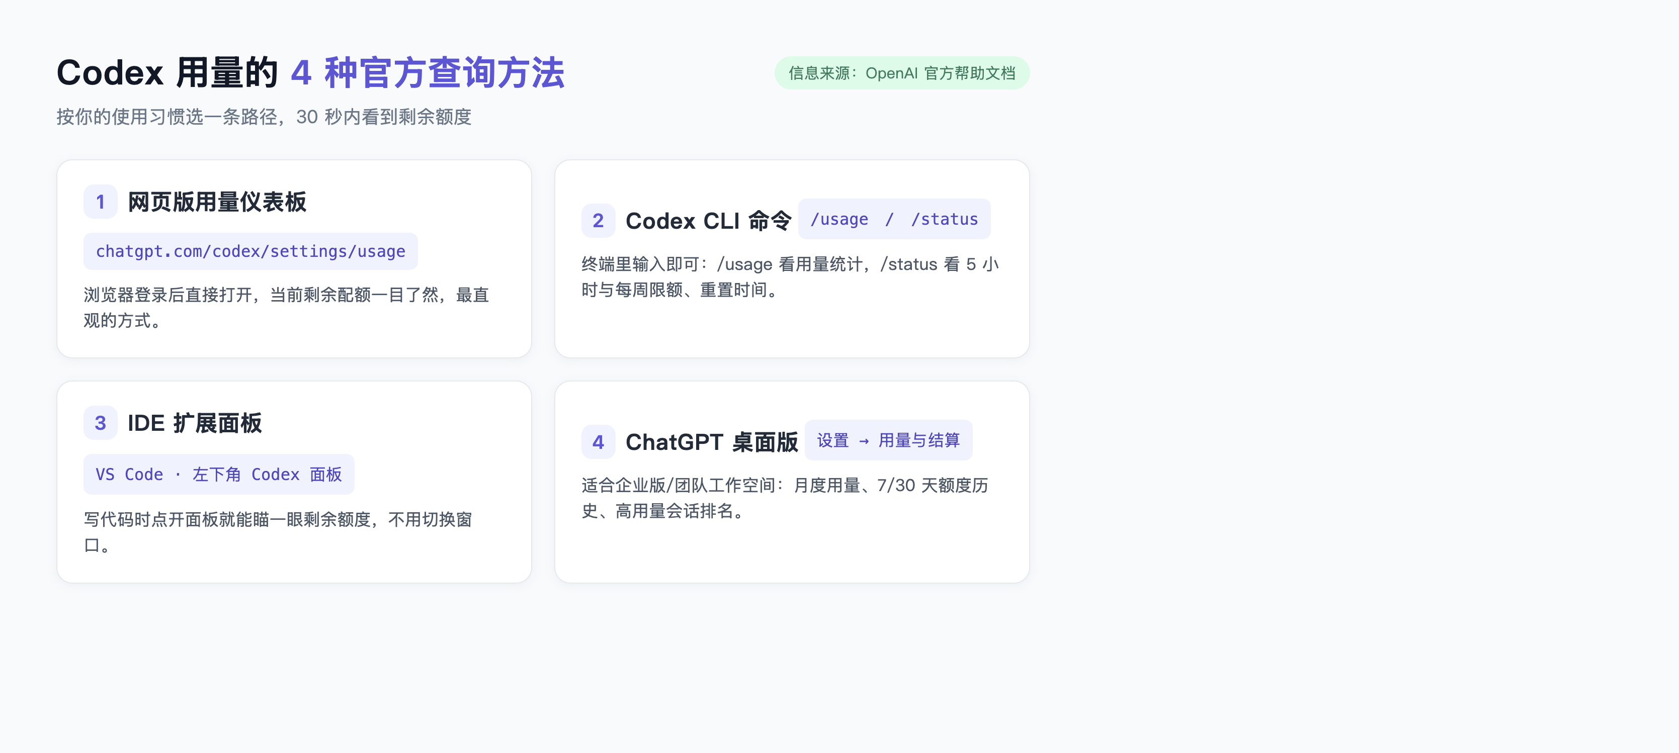
Task: Click the title 'ChatGPT 桌面版'
Action: click(x=712, y=442)
